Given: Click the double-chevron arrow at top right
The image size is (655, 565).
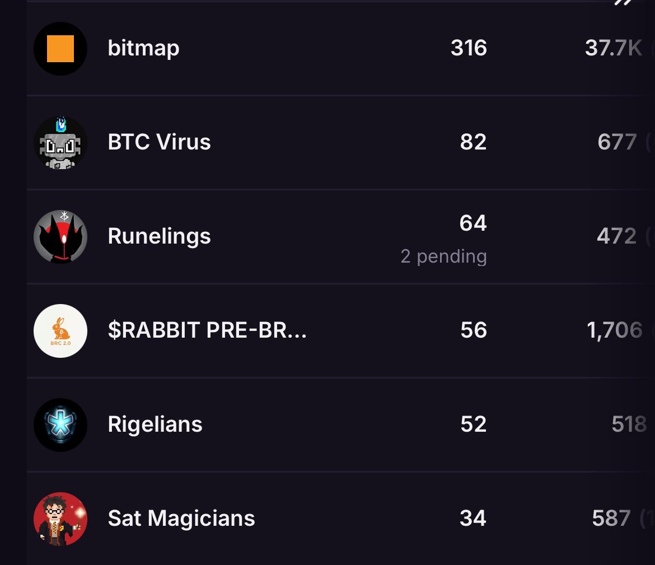Looking at the screenshot, I should tap(623, 3).
